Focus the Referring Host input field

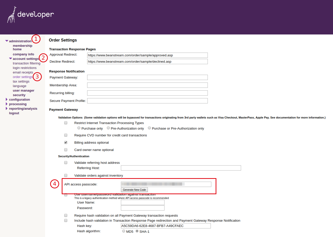coord(181,168)
